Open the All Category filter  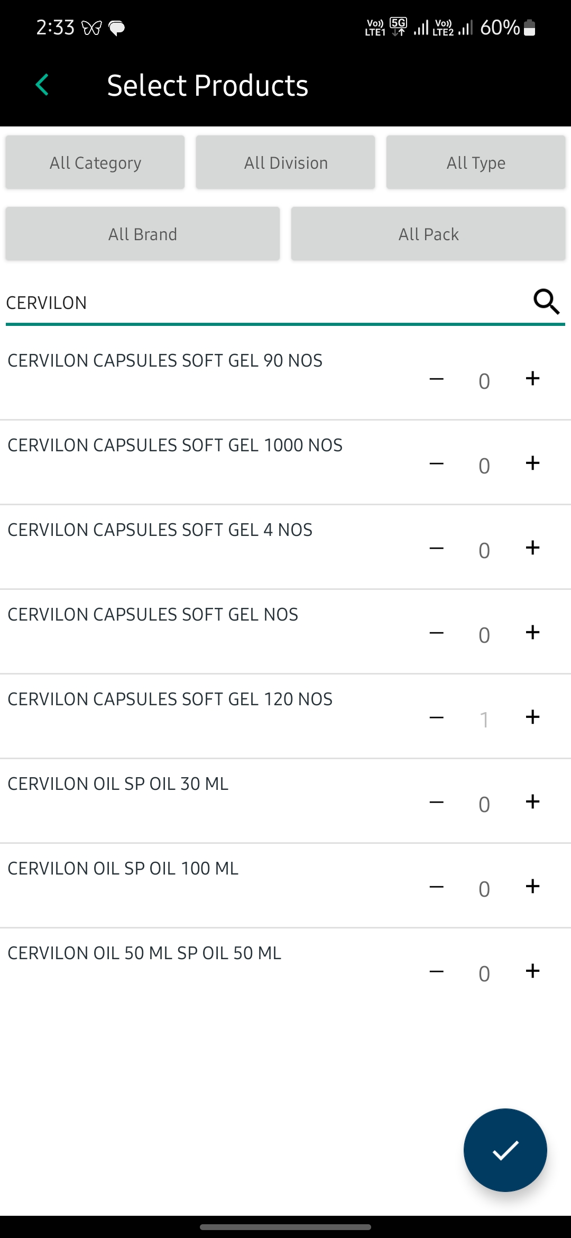coord(95,162)
